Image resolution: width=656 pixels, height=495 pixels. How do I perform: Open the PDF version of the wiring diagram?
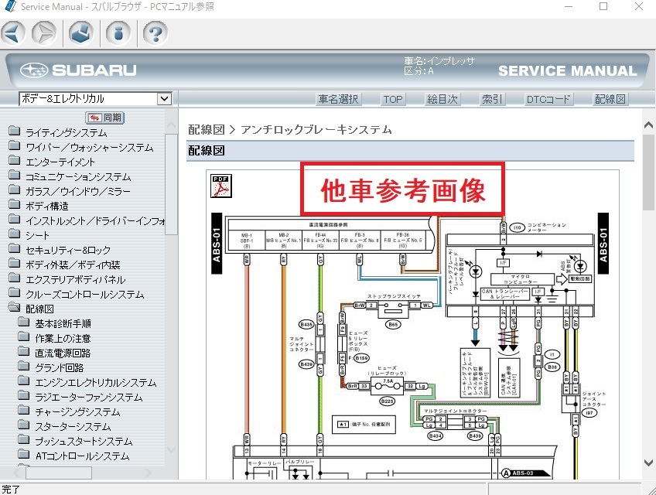[221, 186]
